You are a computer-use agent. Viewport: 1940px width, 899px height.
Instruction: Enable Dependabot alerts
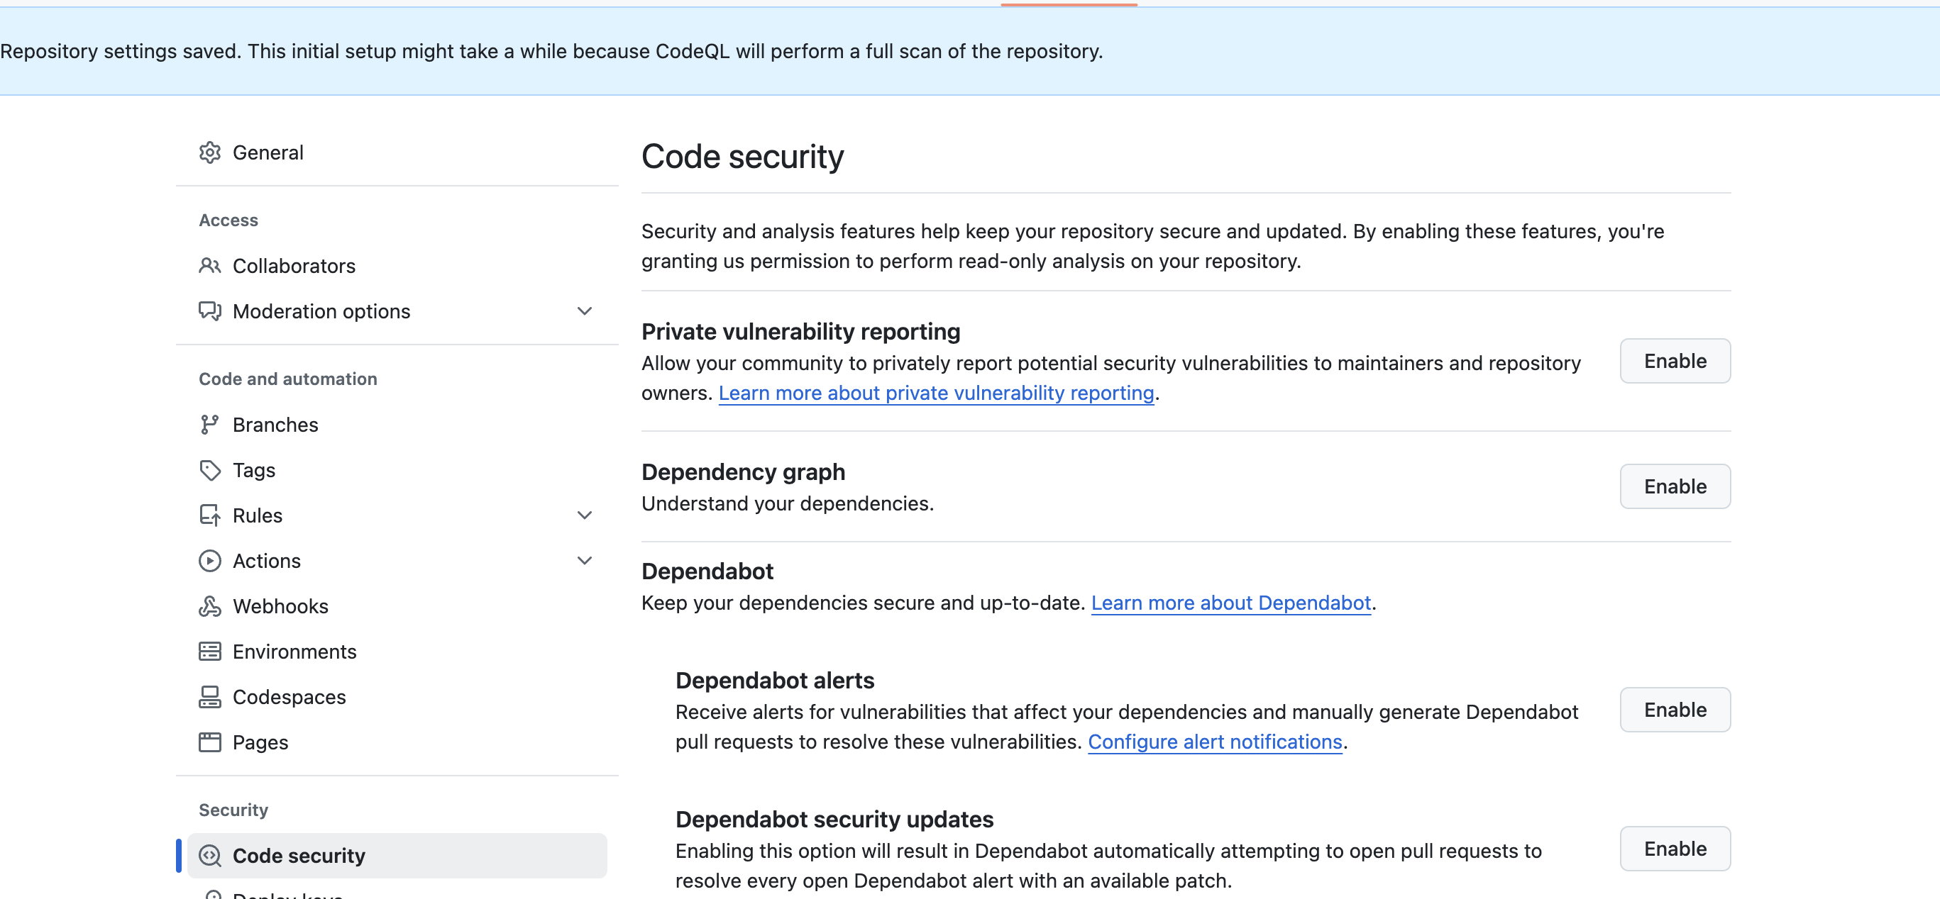pos(1674,710)
